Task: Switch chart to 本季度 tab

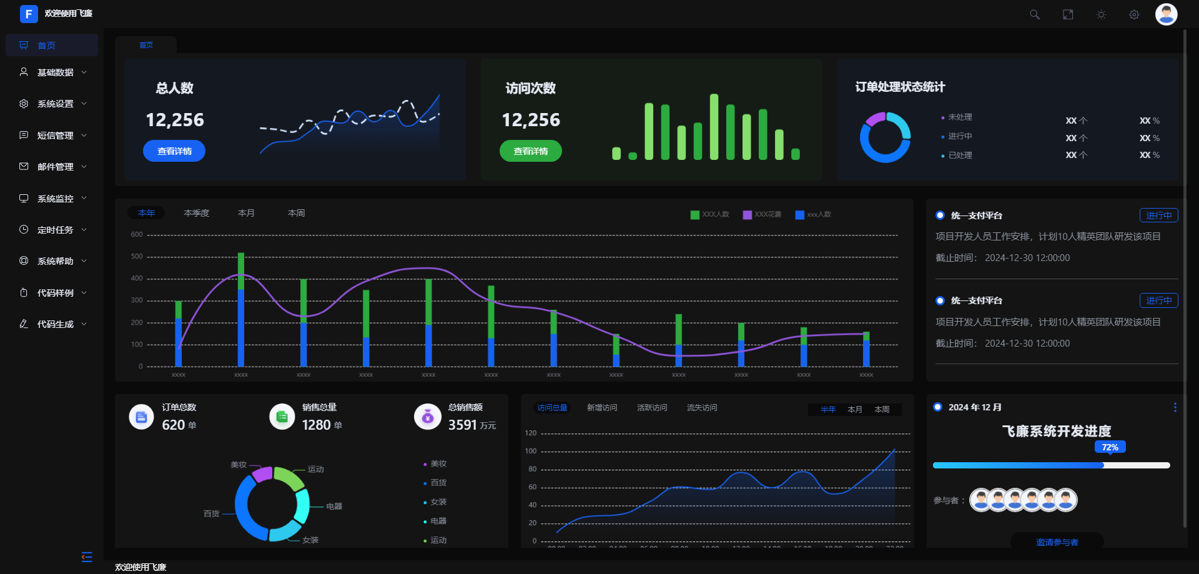Action: tap(197, 213)
